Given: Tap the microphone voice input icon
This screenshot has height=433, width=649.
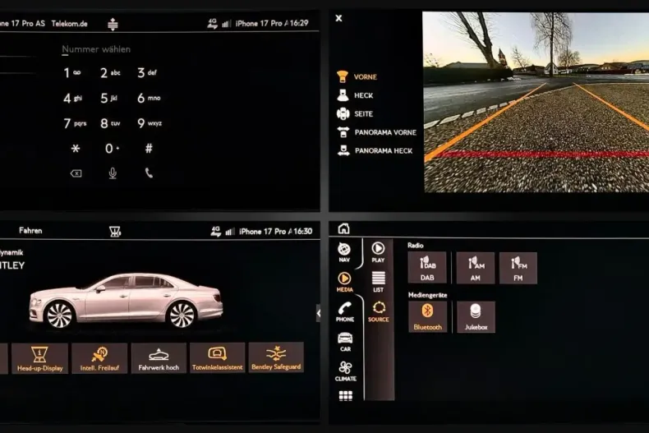Looking at the screenshot, I should click(x=113, y=173).
